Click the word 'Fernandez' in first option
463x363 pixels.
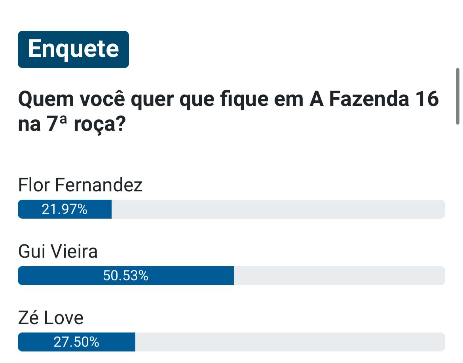[99, 185]
